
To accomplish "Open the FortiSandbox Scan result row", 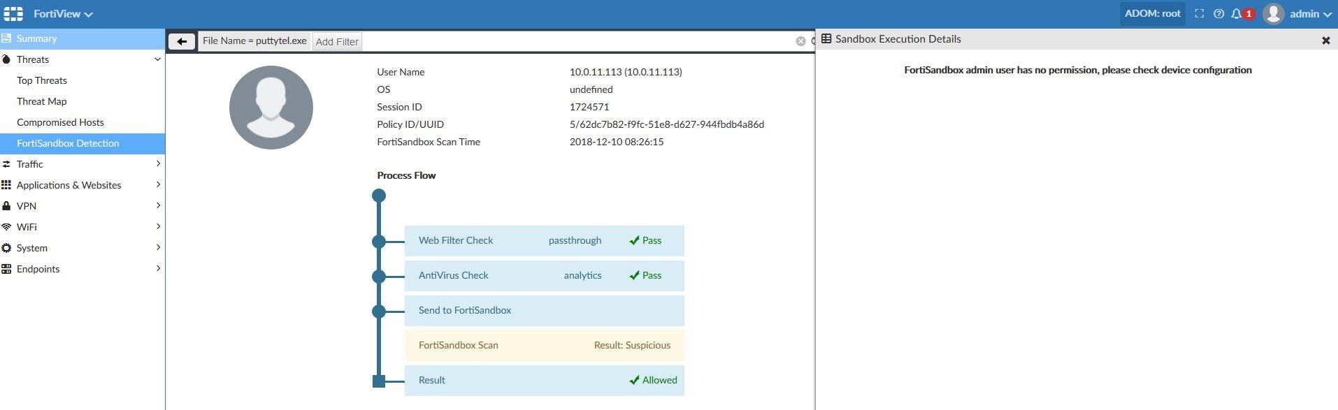I will (x=544, y=346).
